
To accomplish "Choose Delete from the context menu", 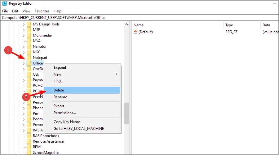I will 59,90.
